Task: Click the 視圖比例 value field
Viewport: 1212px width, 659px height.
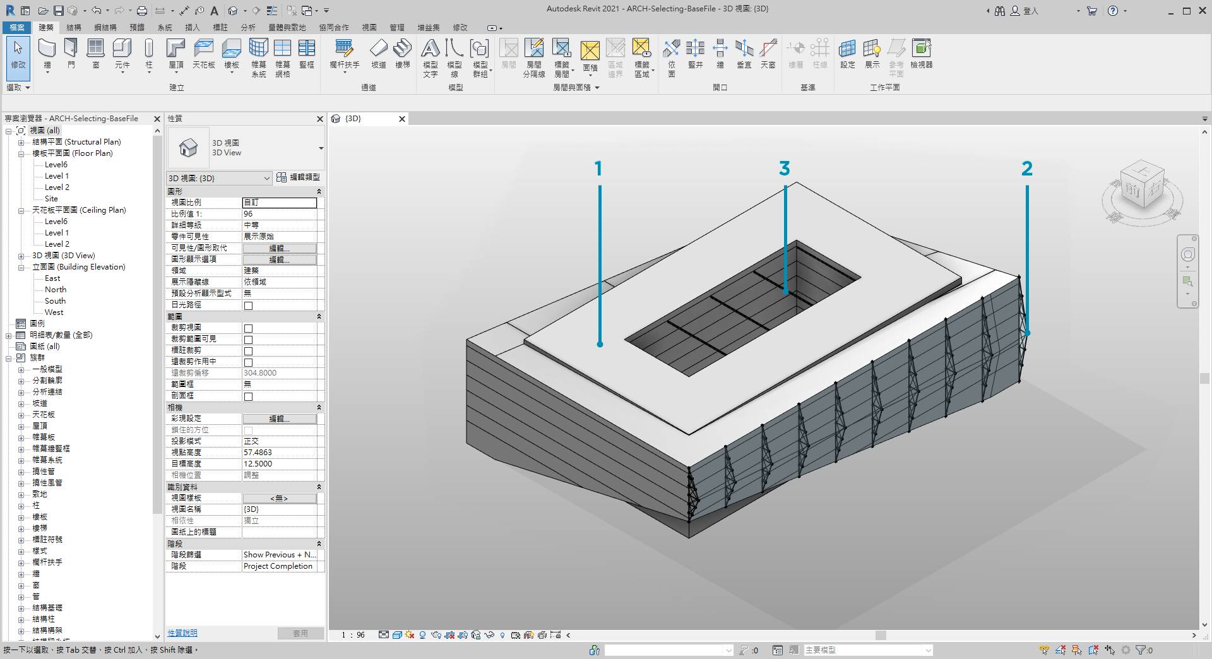Action: pyautogui.click(x=280, y=203)
